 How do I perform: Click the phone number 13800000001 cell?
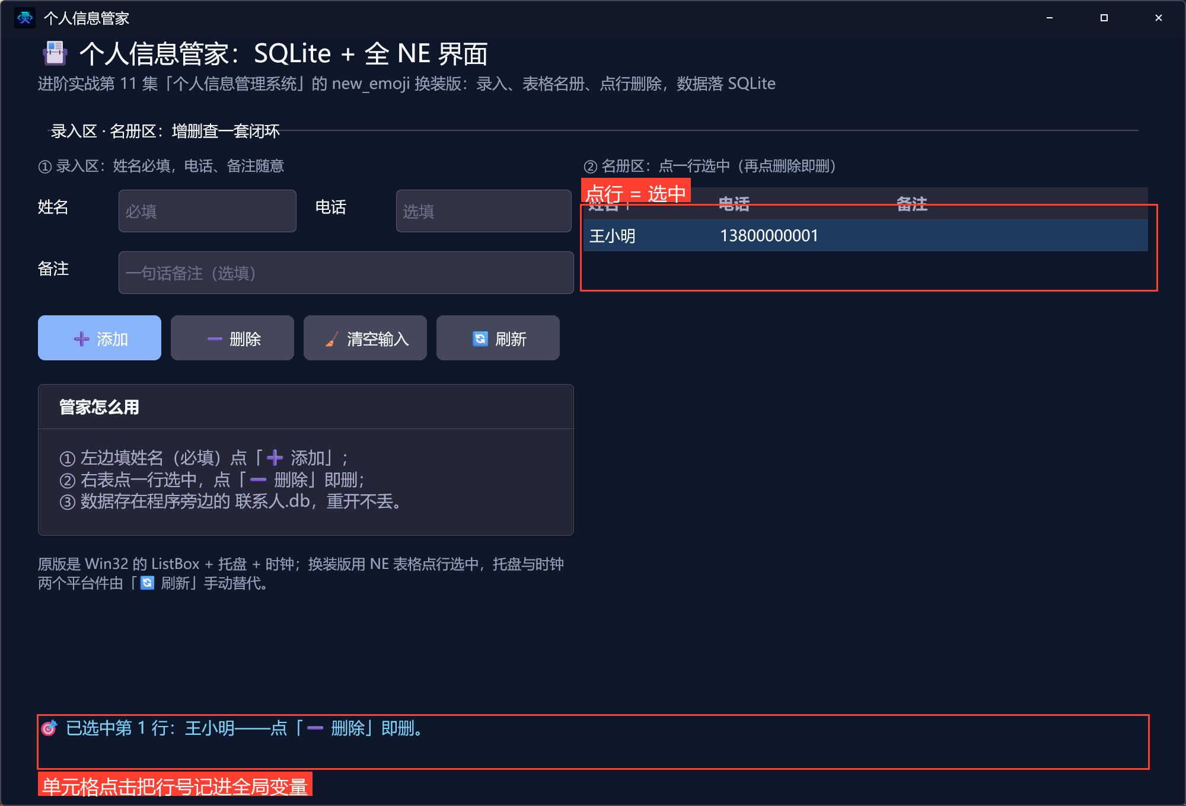[769, 236]
